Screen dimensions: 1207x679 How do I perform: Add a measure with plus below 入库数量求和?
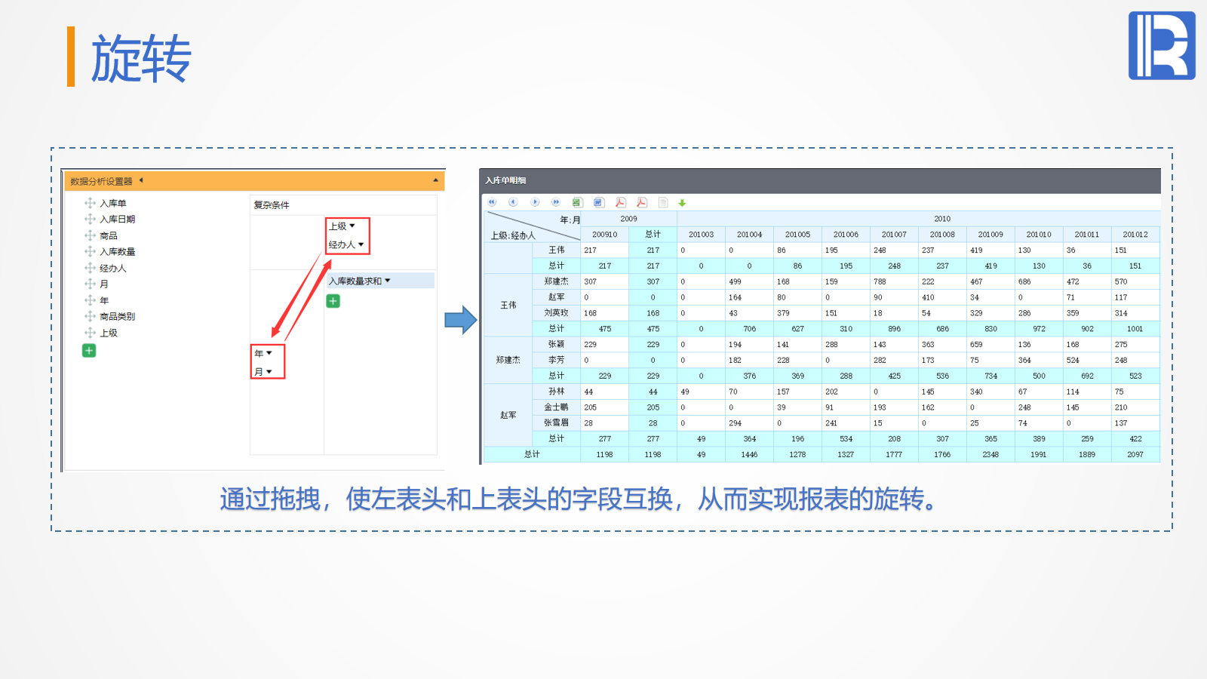(x=333, y=301)
